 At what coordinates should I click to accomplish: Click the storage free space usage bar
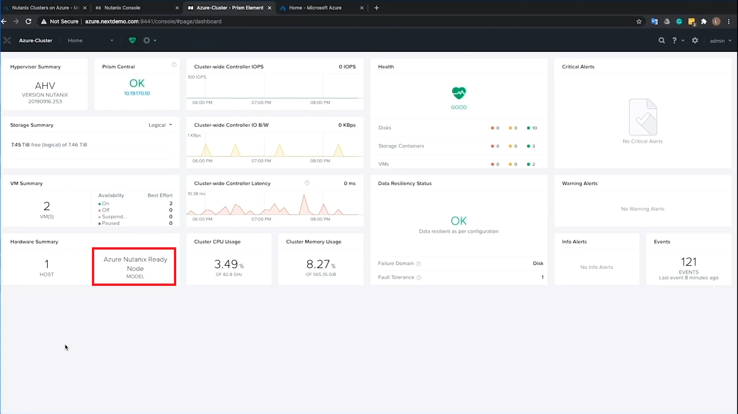click(91, 155)
